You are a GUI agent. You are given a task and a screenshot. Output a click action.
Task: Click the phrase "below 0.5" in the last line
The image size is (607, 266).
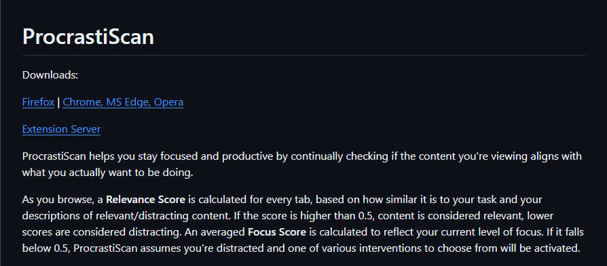click(x=46, y=248)
